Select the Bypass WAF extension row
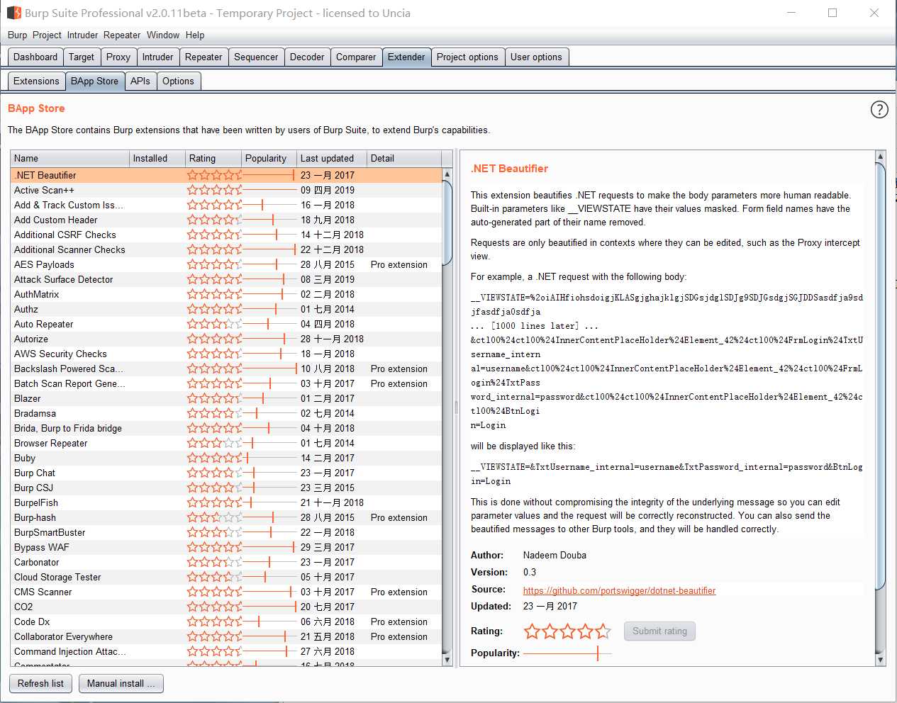Screen dimensions: 897x703 pyautogui.click(x=226, y=547)
